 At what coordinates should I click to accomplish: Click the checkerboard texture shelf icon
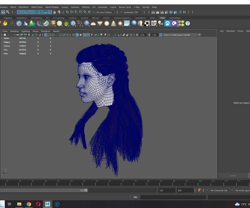147,23
